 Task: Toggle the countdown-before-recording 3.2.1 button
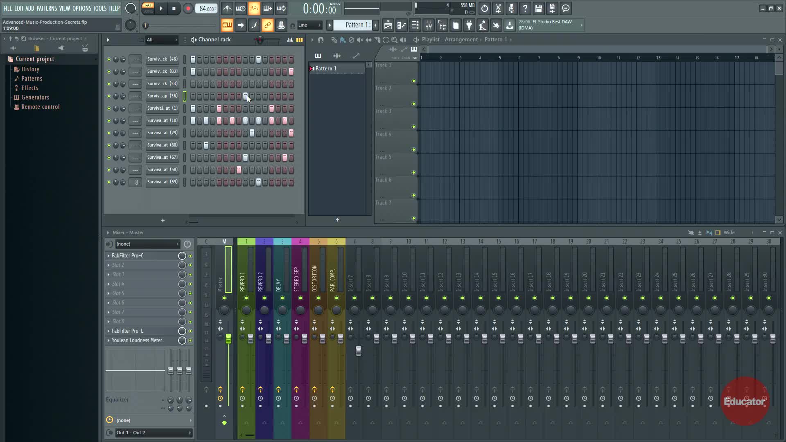coord(254,9)
